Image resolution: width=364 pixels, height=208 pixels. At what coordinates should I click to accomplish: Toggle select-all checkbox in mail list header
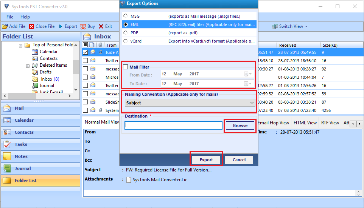tap(86, 45)
